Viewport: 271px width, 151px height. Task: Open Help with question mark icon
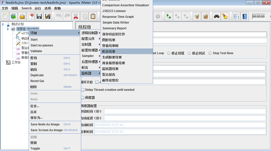[x=245, y=17]
